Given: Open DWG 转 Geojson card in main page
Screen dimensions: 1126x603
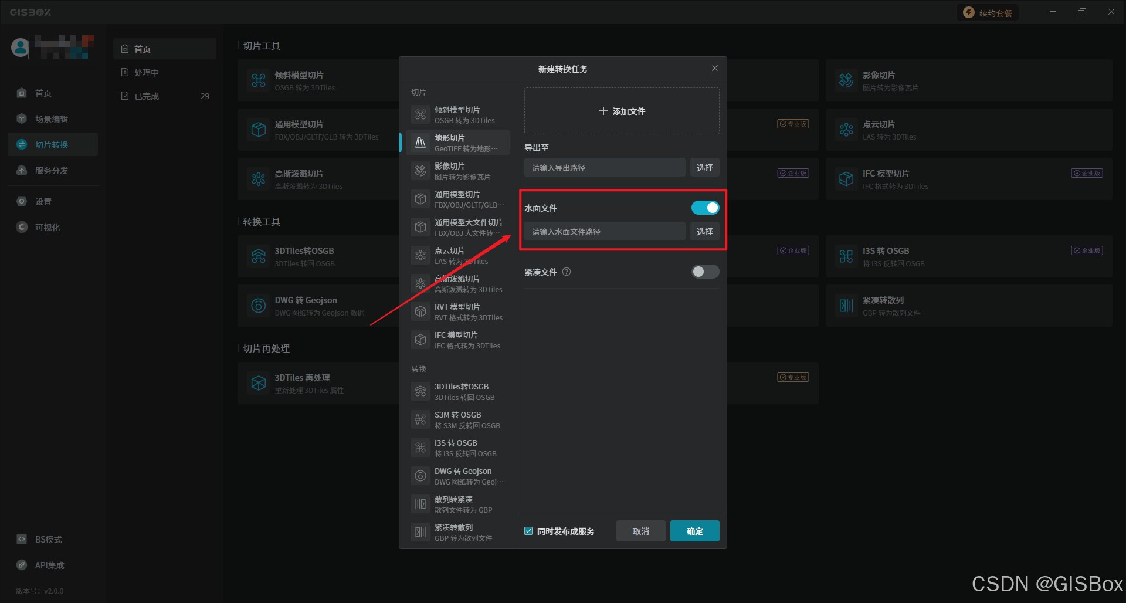Looking at the screenshot, I should coord(318,306).
